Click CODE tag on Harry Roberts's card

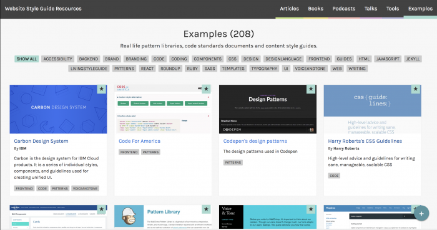(x=334, y=176)
